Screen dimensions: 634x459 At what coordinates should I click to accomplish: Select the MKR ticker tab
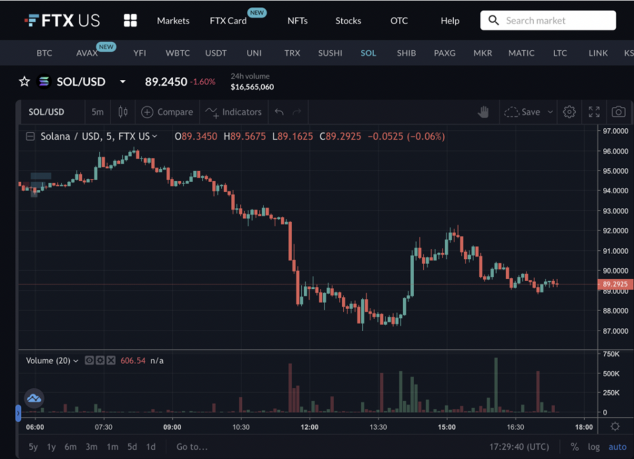[483, 53]
